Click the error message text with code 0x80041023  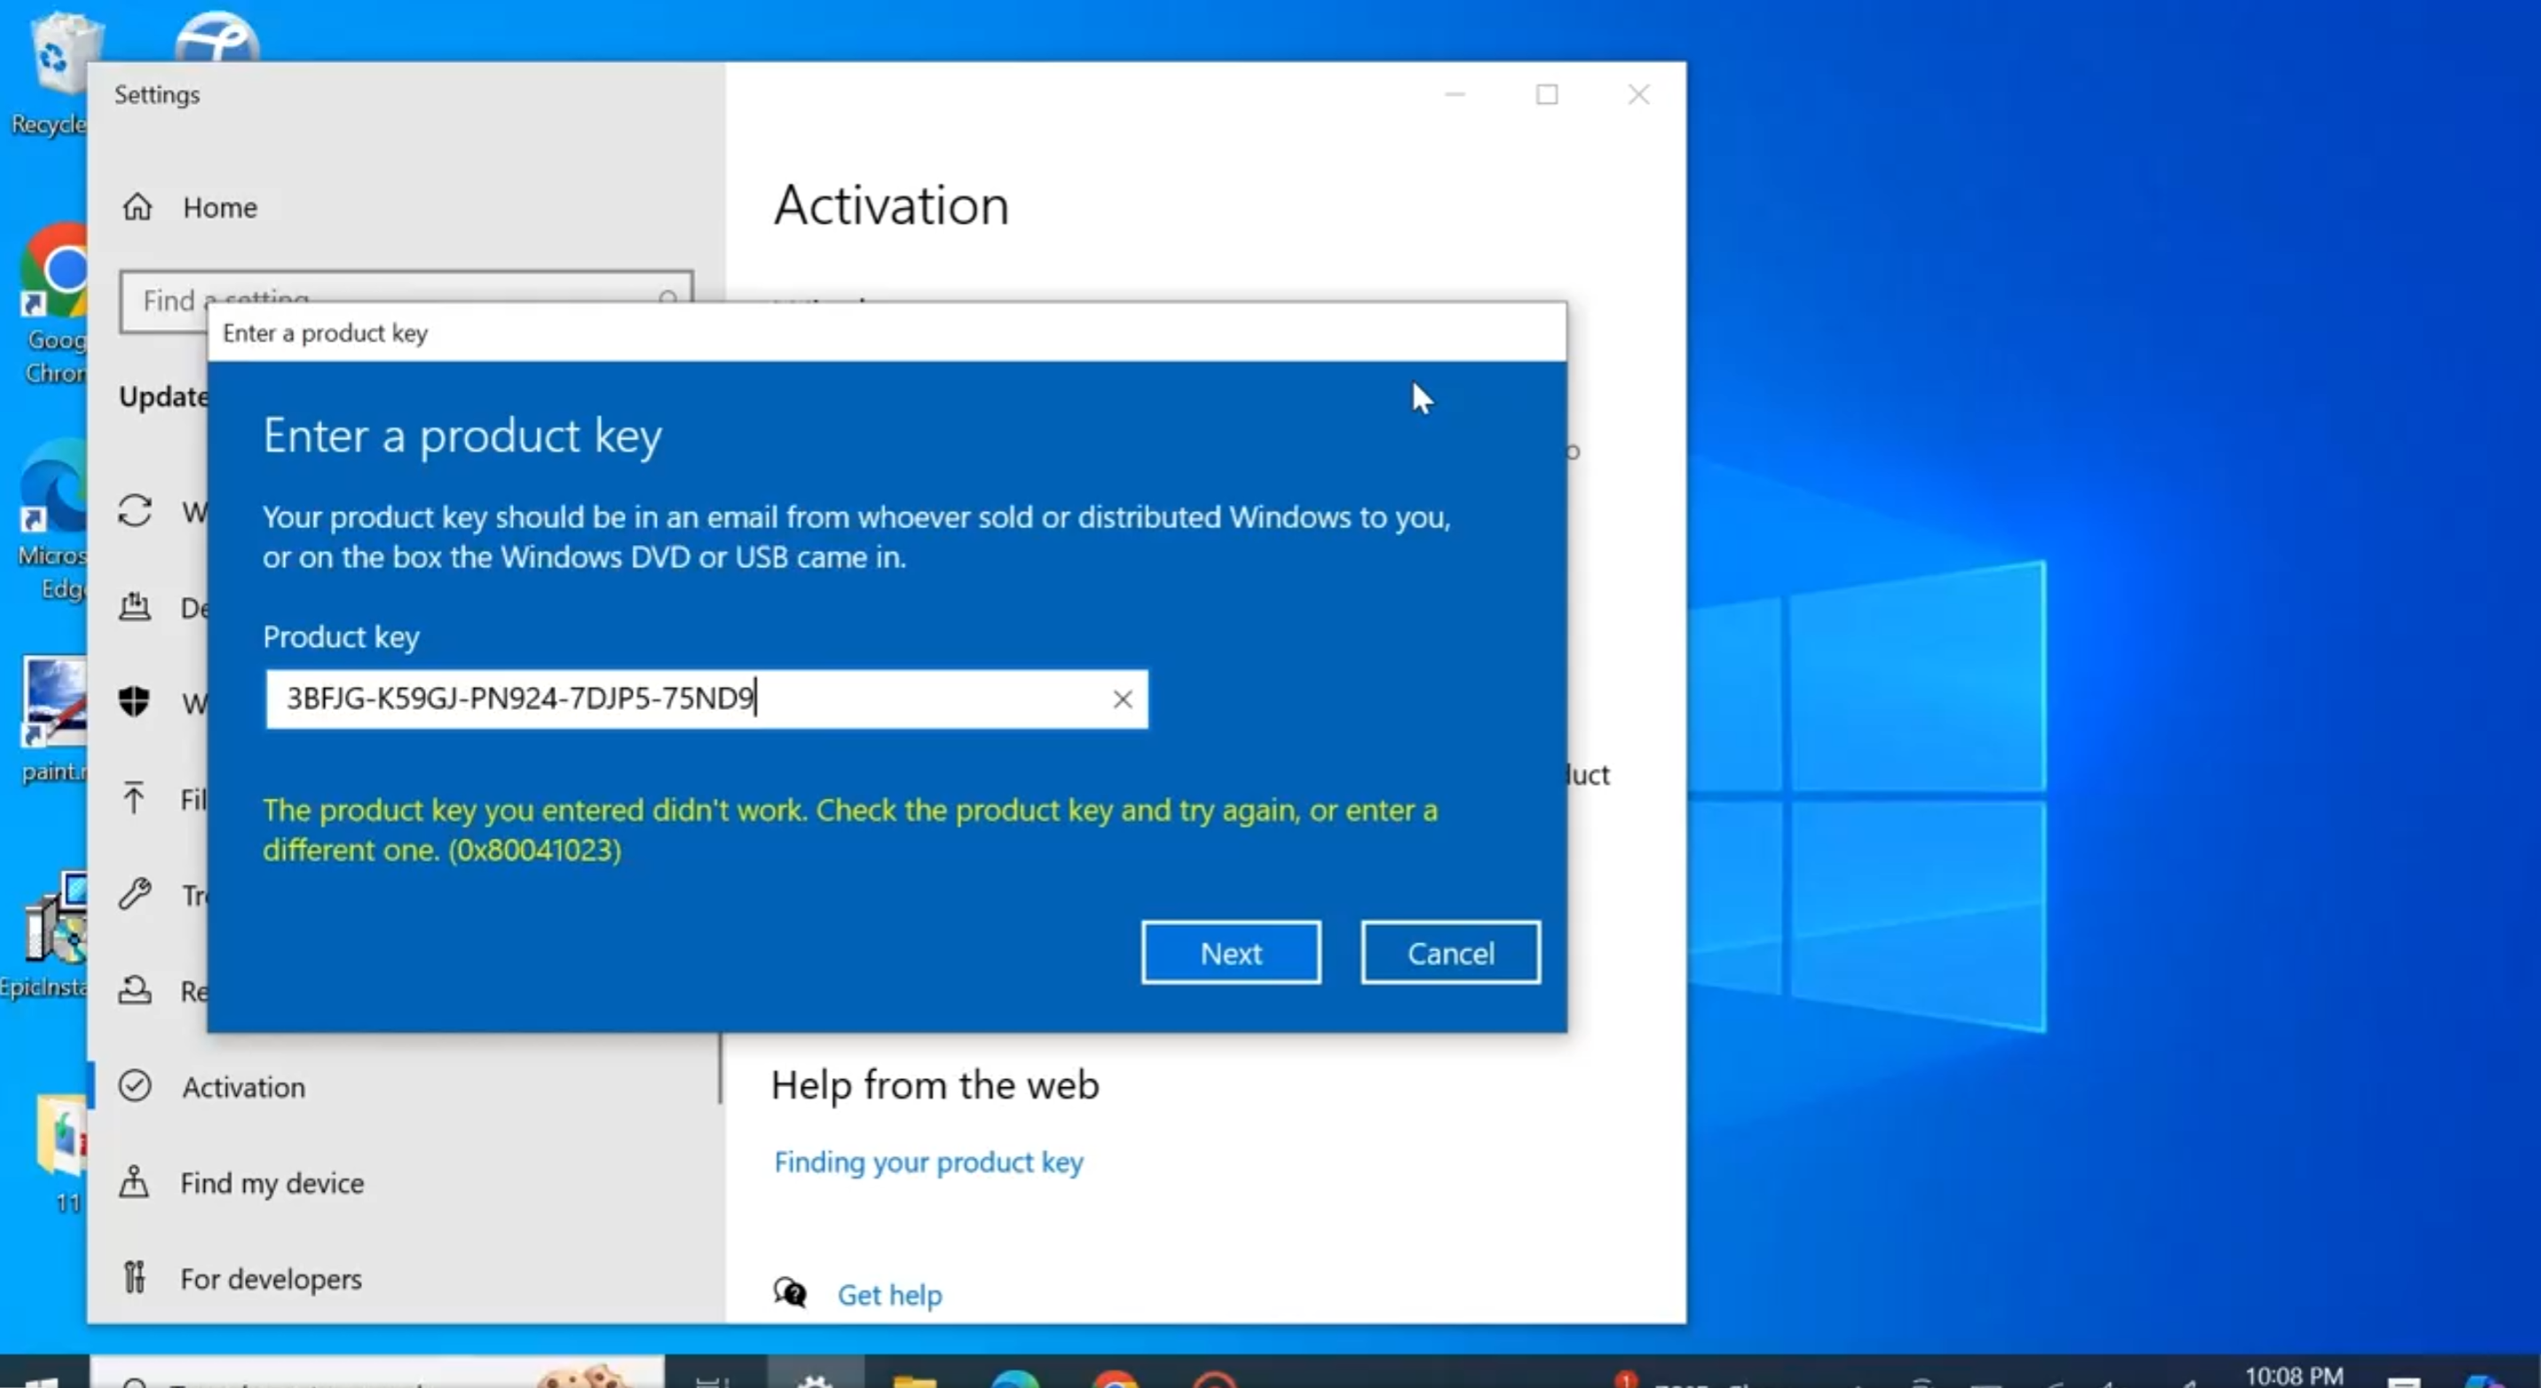click(850, 830)
